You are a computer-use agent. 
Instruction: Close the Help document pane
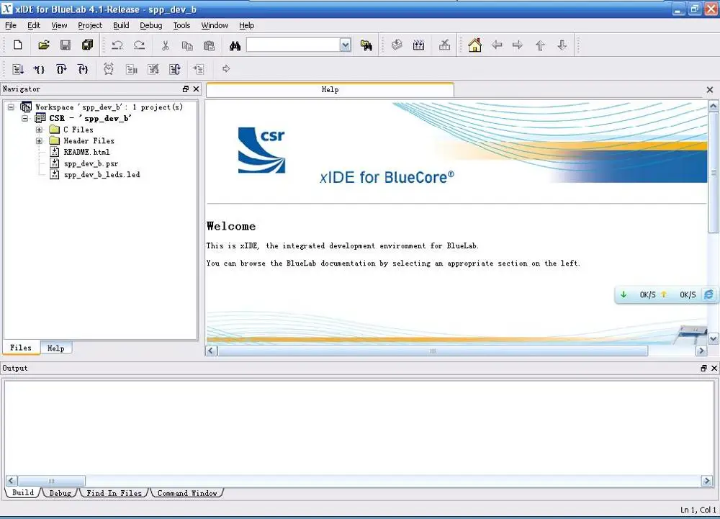(x=710, y=90)
